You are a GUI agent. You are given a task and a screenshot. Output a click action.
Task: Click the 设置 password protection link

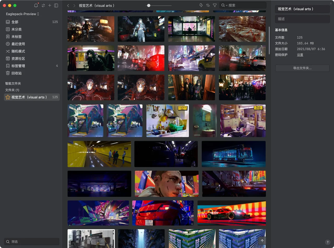pyautogui.click(x=300, y=55)
